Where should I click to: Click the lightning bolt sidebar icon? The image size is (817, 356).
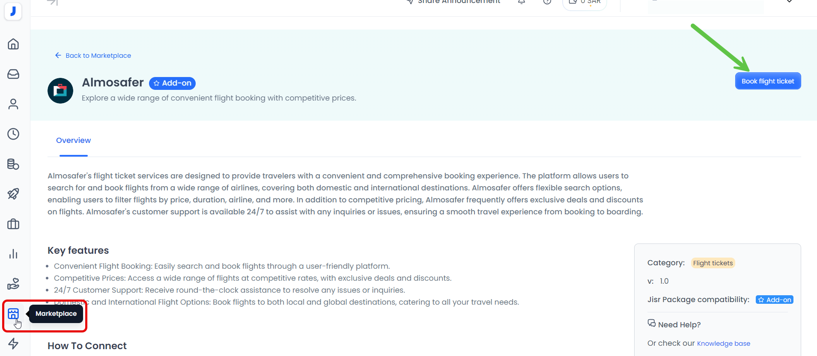(13, 344)
